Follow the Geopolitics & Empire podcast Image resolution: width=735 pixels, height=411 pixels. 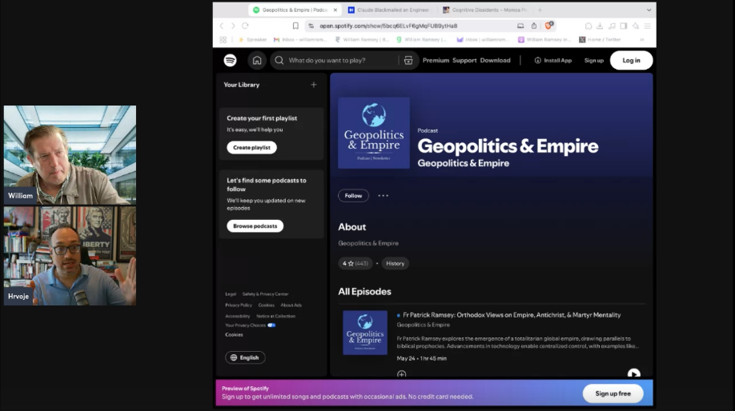point(353,196)
